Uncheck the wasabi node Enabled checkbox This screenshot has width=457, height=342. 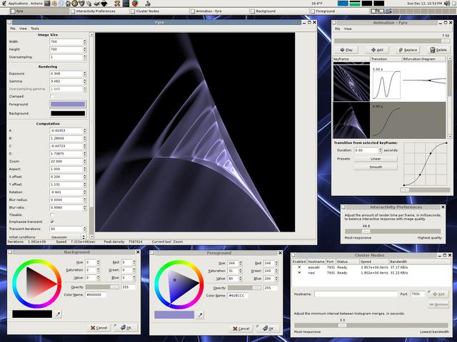coord(298,266)
